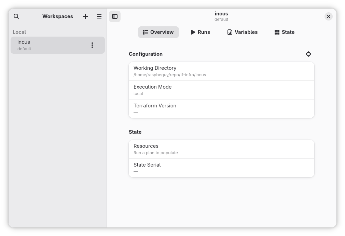Image resolution: width=345 pixels, height=236 pixels.
Task: Click the Terraform Version row
Action: click(221, 109)
